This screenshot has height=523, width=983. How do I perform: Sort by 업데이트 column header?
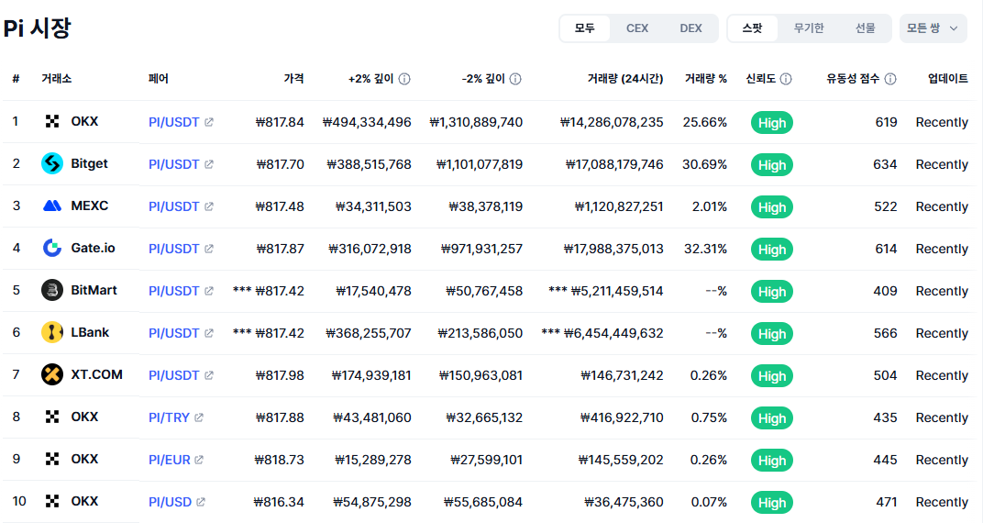click(x=948, y=79)
